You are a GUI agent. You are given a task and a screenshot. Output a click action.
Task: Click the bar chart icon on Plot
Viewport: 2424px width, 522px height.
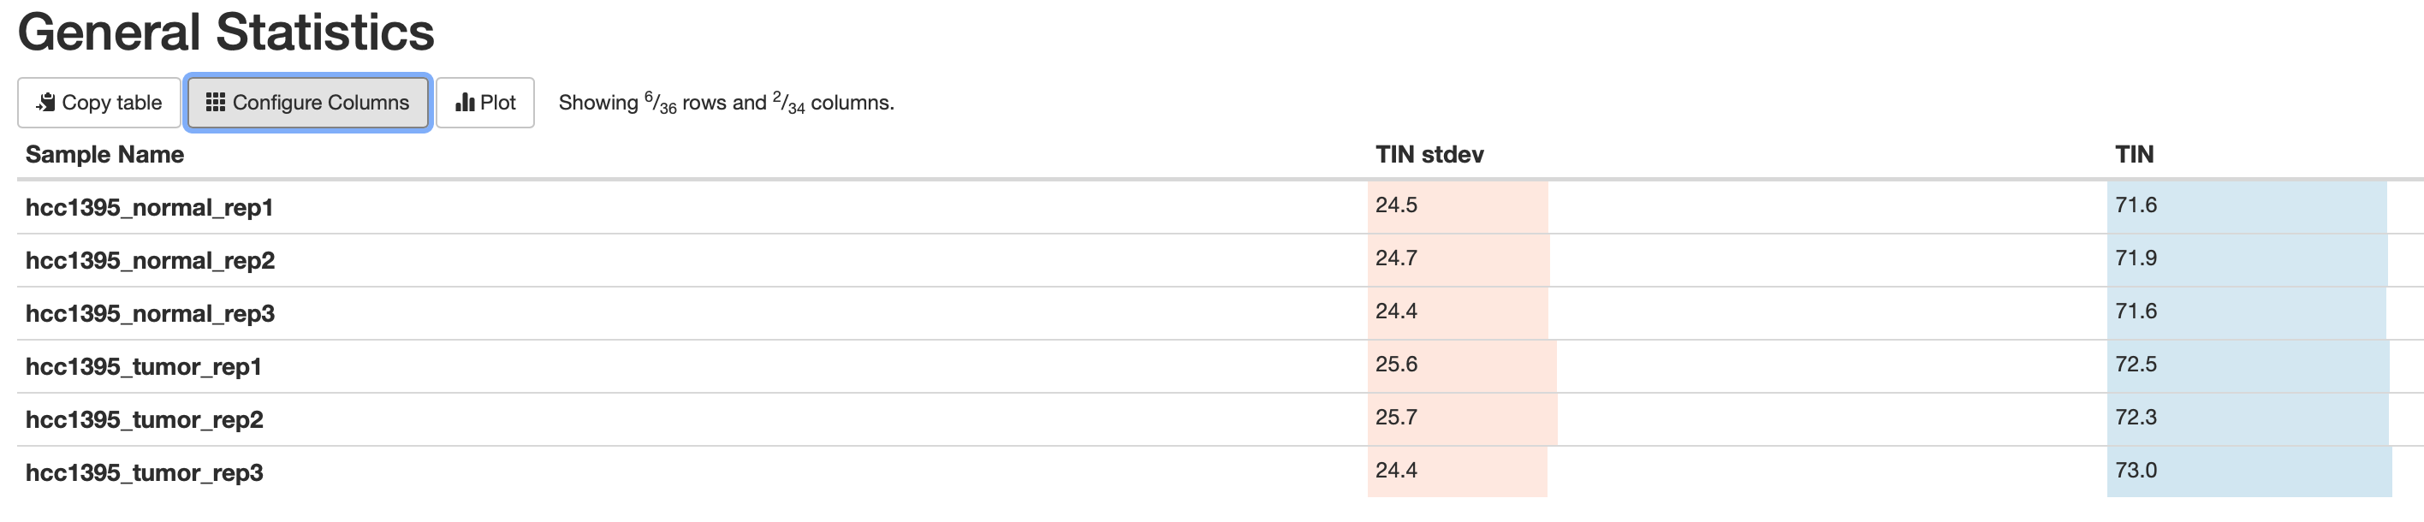coord(465,103)
